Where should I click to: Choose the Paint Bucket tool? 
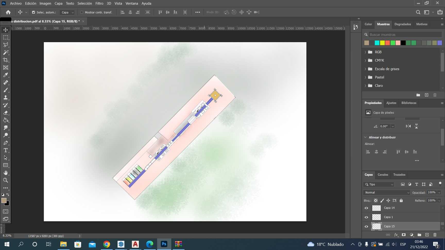(6, 120)
